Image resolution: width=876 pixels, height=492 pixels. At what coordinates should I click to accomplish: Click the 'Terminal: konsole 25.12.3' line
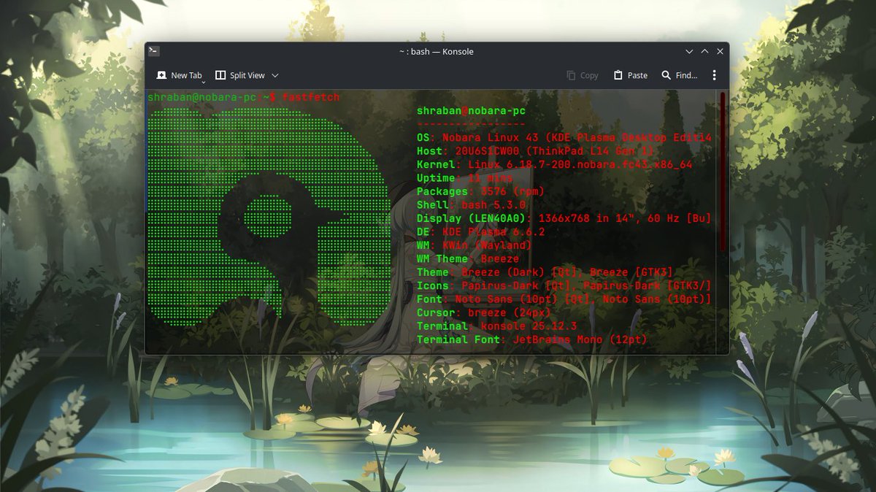coord(496,326)
